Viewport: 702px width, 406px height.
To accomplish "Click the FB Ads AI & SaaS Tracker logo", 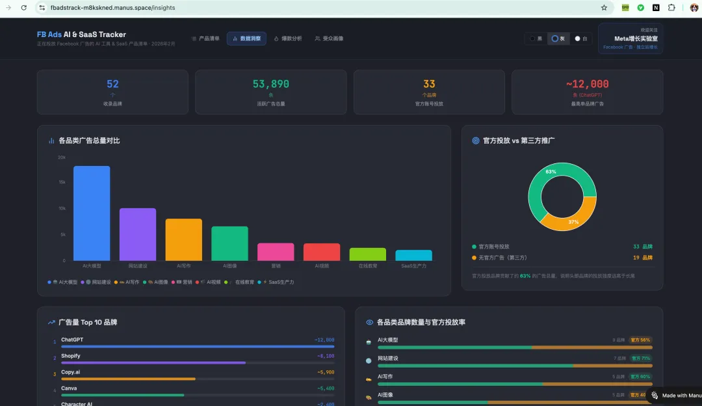I will tap(81, 34).
